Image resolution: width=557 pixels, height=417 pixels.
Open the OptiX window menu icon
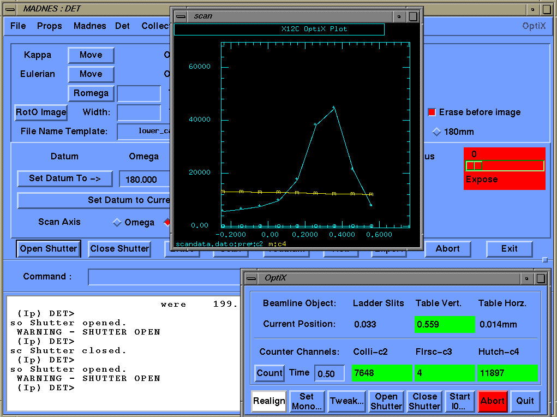[x=251, y=278]
